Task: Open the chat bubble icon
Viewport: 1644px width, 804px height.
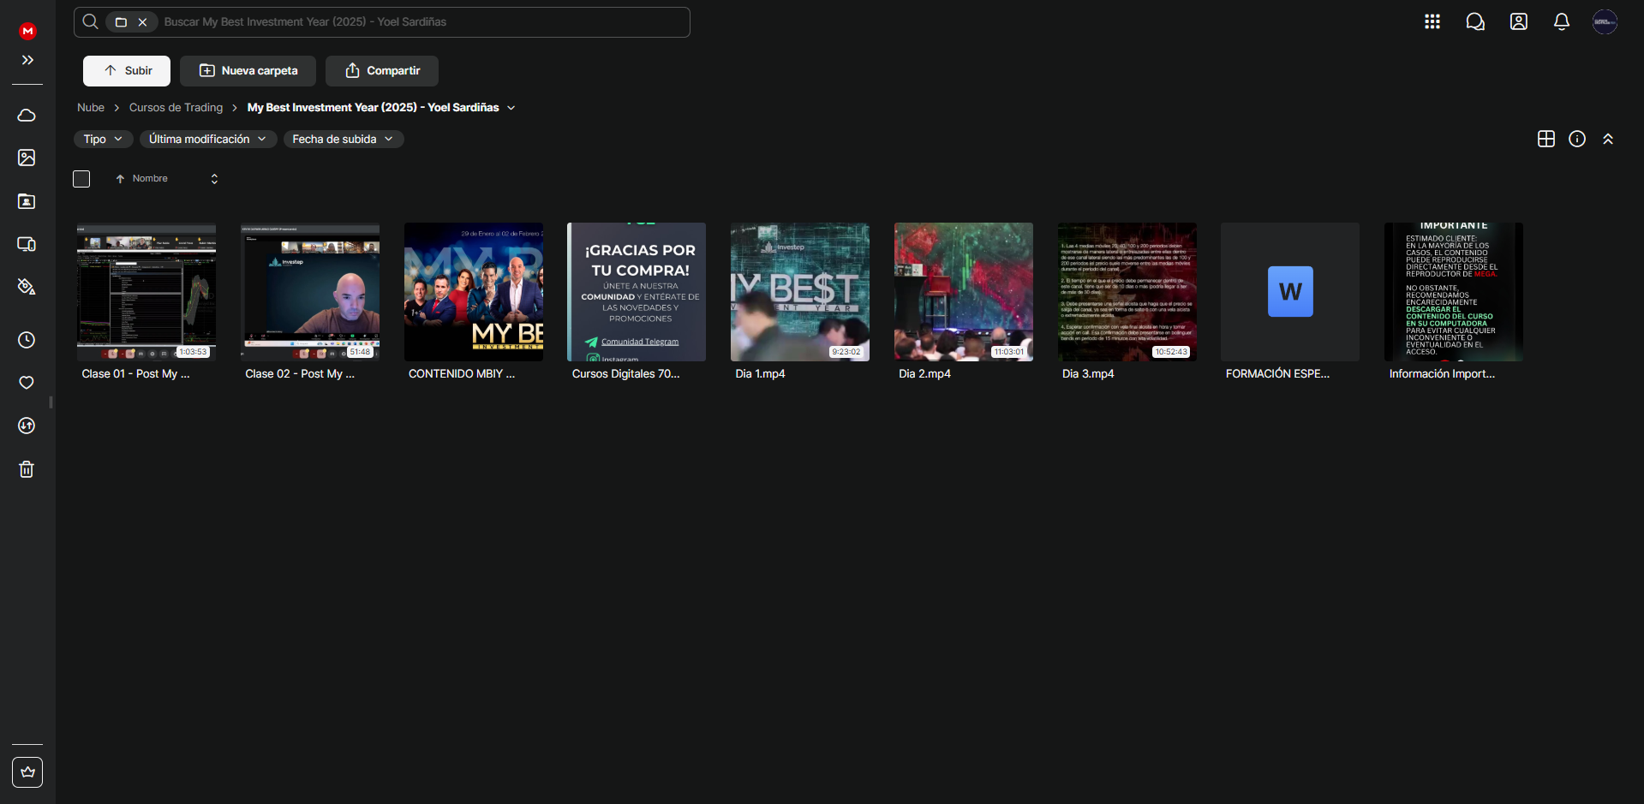Action: tap(1474, 22)
